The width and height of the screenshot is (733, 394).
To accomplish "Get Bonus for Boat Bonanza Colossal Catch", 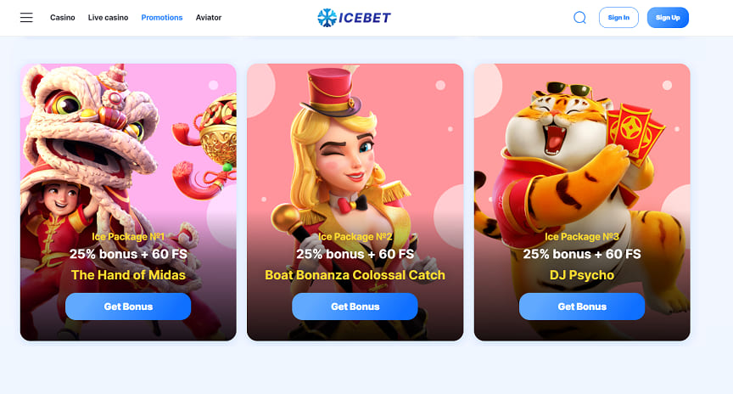I will 355,307.
